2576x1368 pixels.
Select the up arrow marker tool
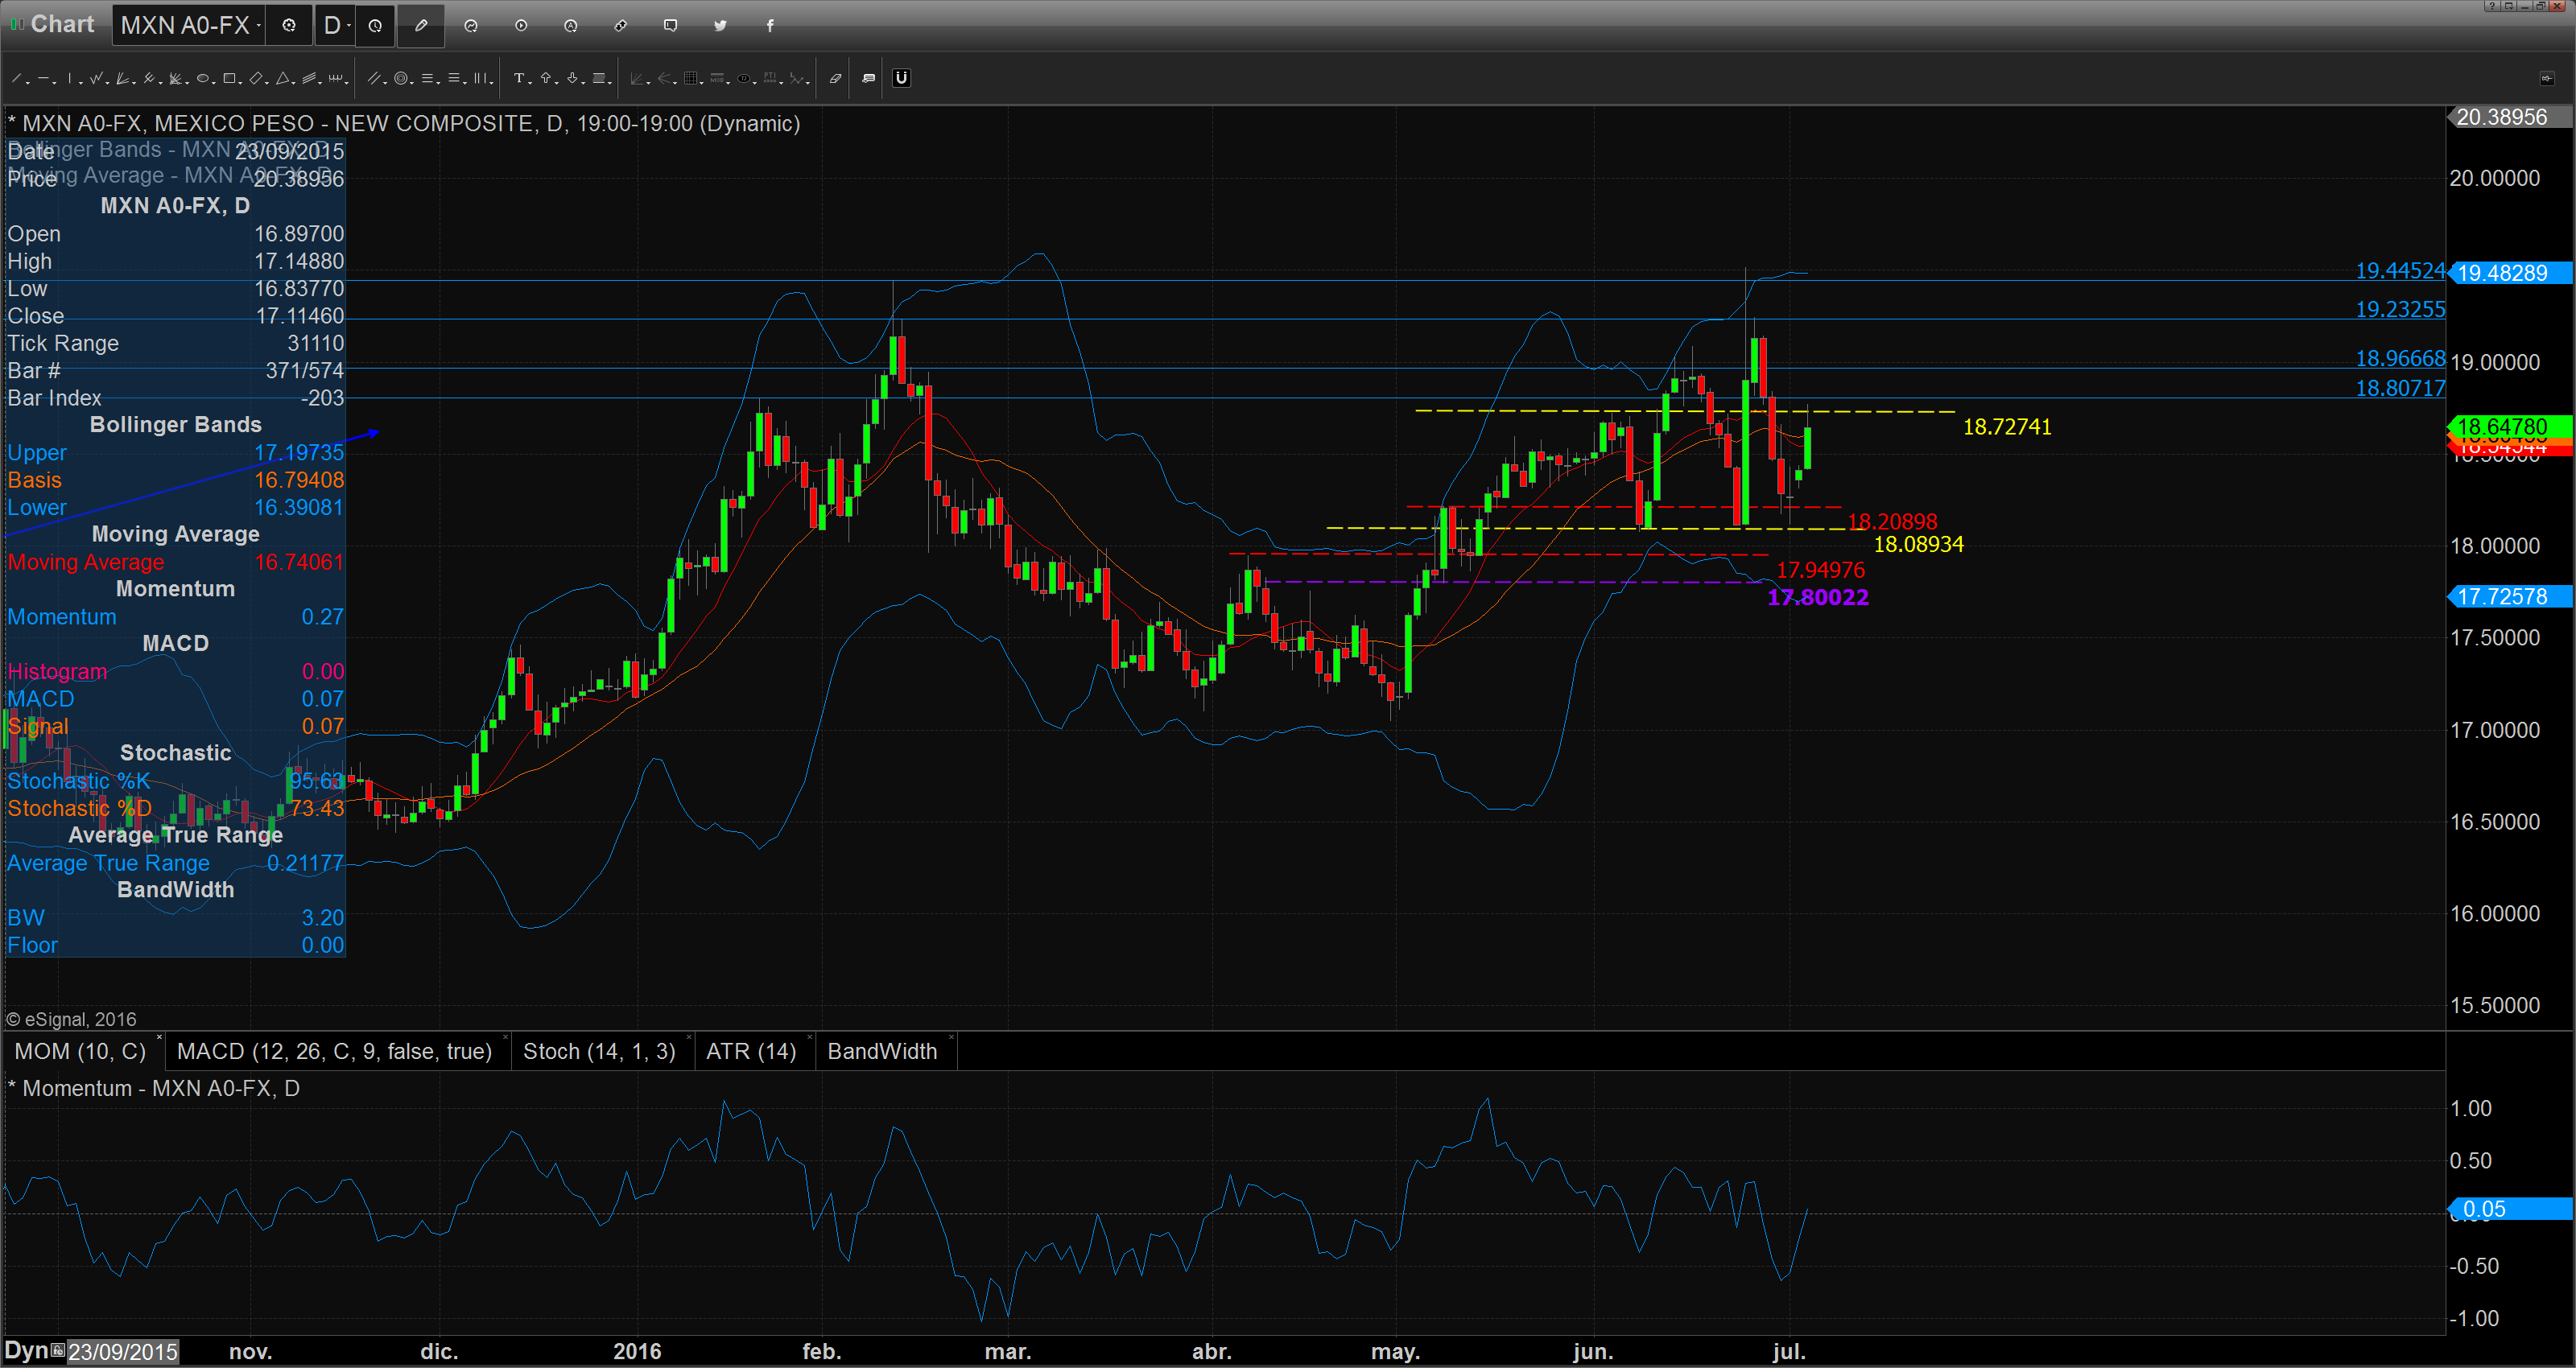(546, 78)
